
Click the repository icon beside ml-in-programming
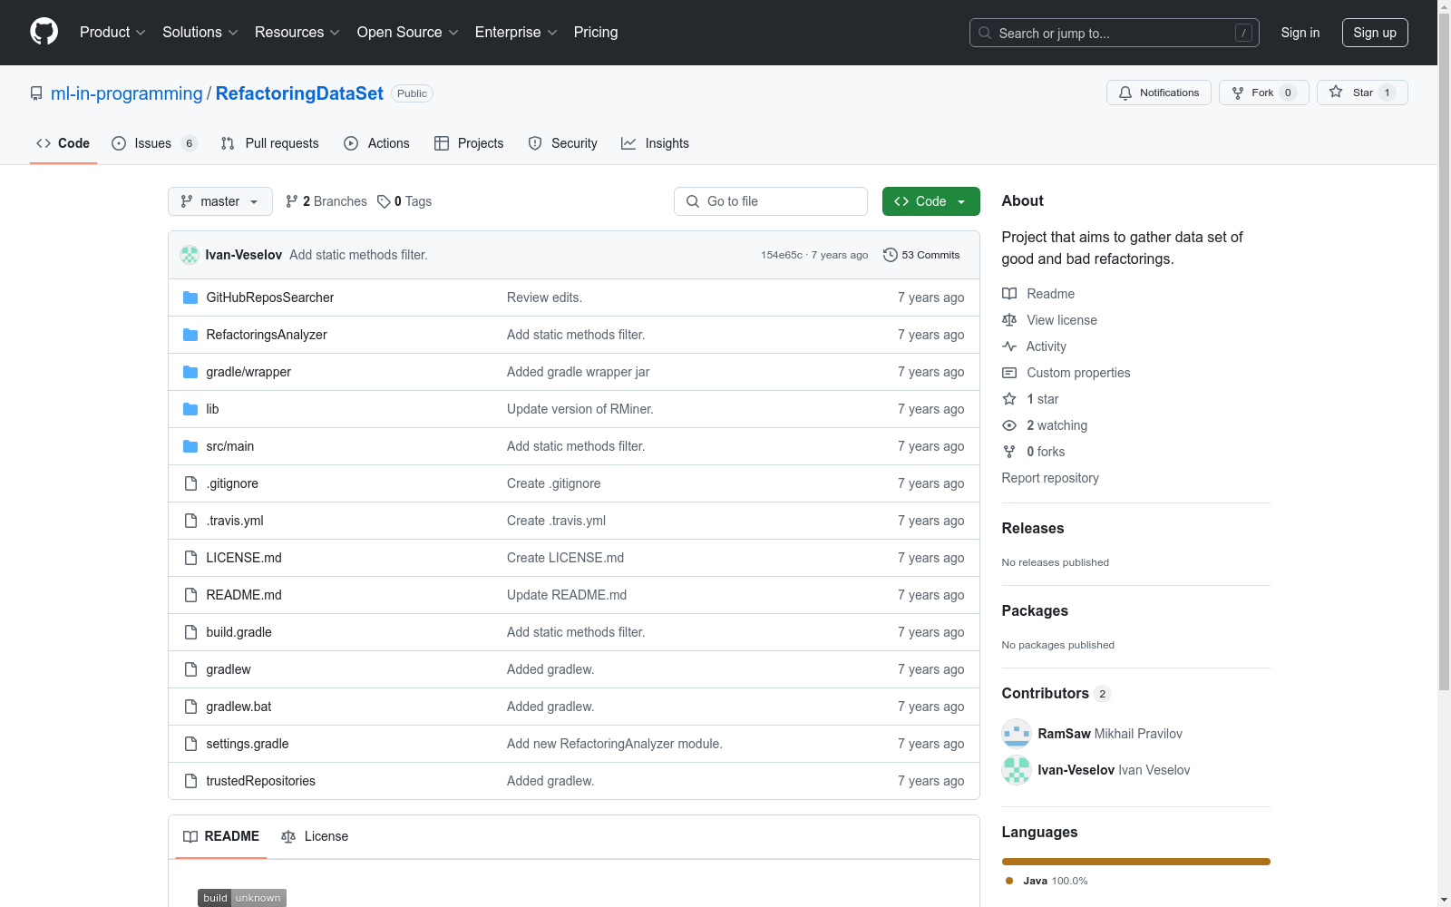[x=36, y=93]
